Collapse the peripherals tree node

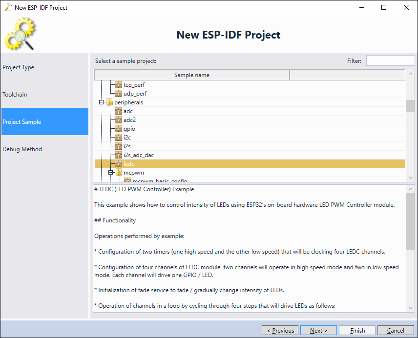pos(101,102)
